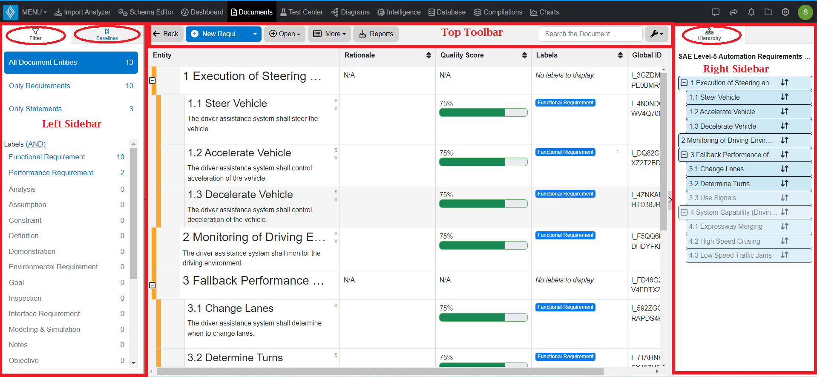This screenshot has width=817, height=377.
Task: Click the reorder arrows for 3.1 Change Lanes
Action: point(785,169)
